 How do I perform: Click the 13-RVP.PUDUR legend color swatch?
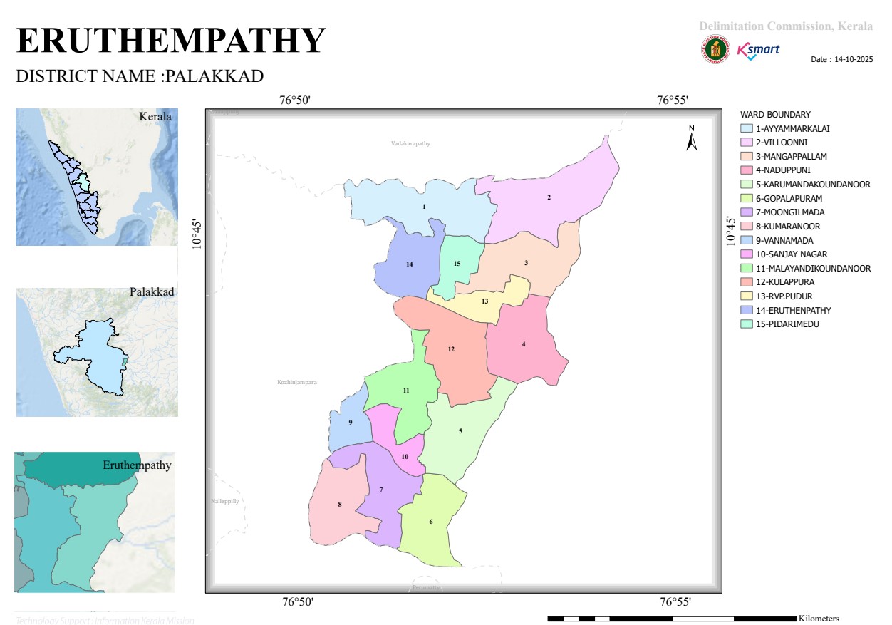747,296
